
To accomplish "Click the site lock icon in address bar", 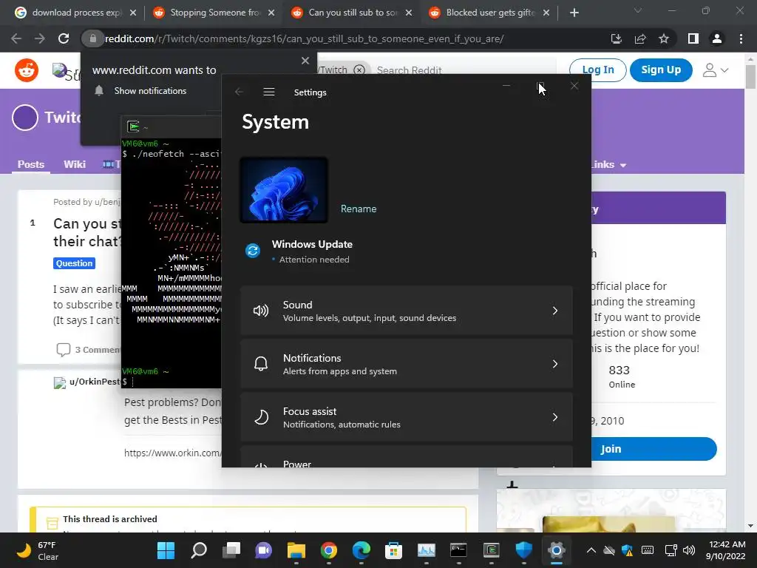I will [x=93, y=38].
